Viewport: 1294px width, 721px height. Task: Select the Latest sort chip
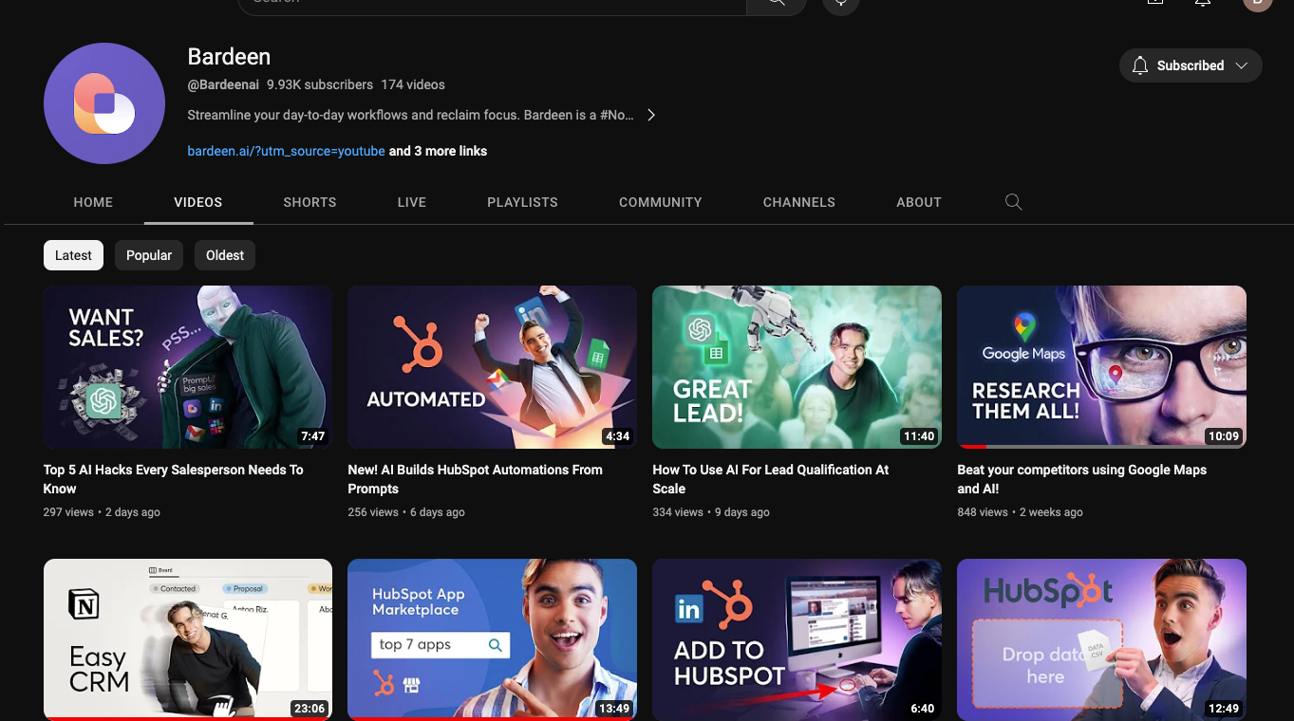(73, 255)
